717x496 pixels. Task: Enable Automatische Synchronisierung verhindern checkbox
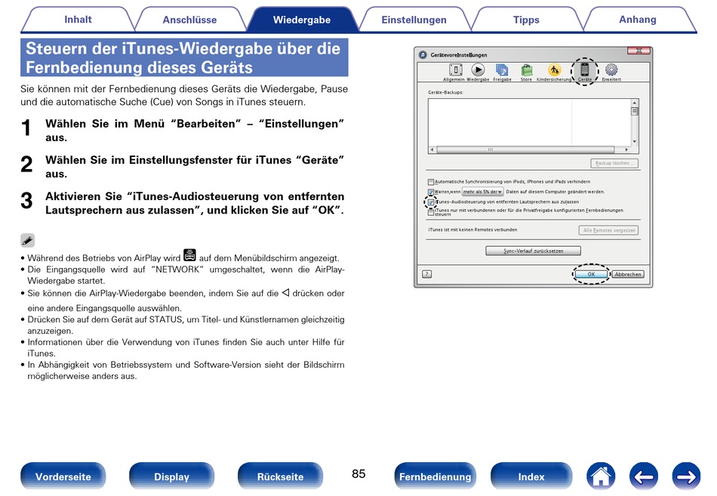(430, 182)
